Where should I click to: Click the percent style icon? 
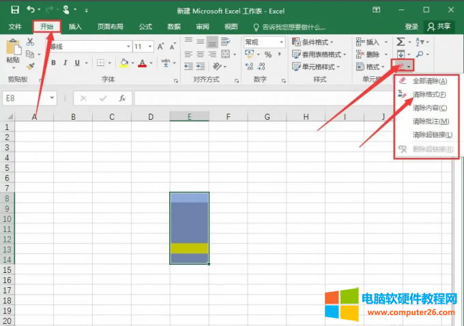tap(267, 54)
